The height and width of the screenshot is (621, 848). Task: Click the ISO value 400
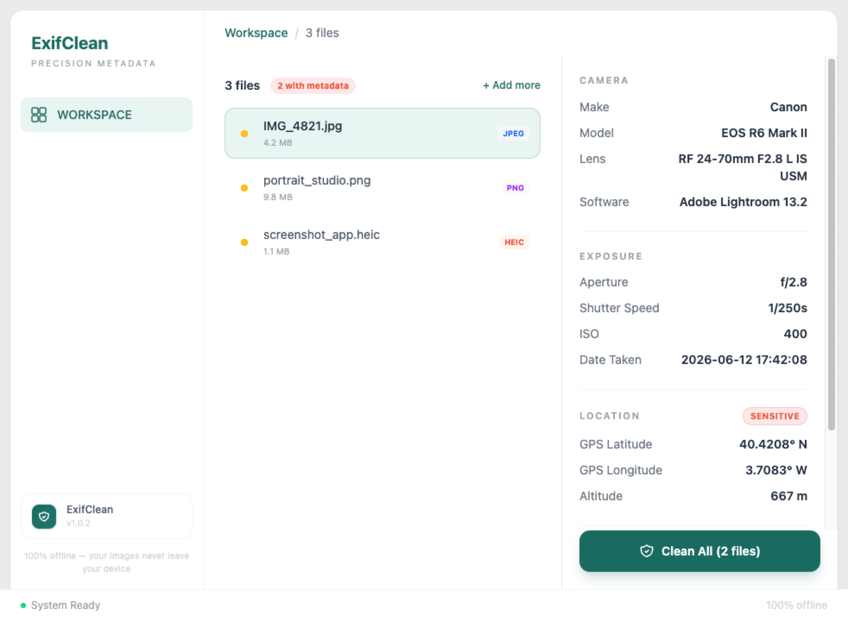point(795,334)
